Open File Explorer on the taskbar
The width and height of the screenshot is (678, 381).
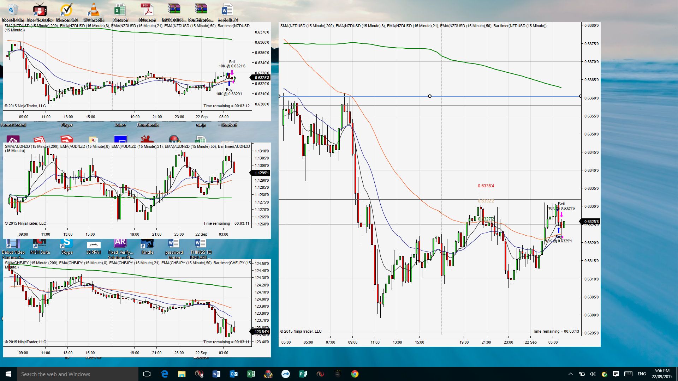[x=182, y=374]
